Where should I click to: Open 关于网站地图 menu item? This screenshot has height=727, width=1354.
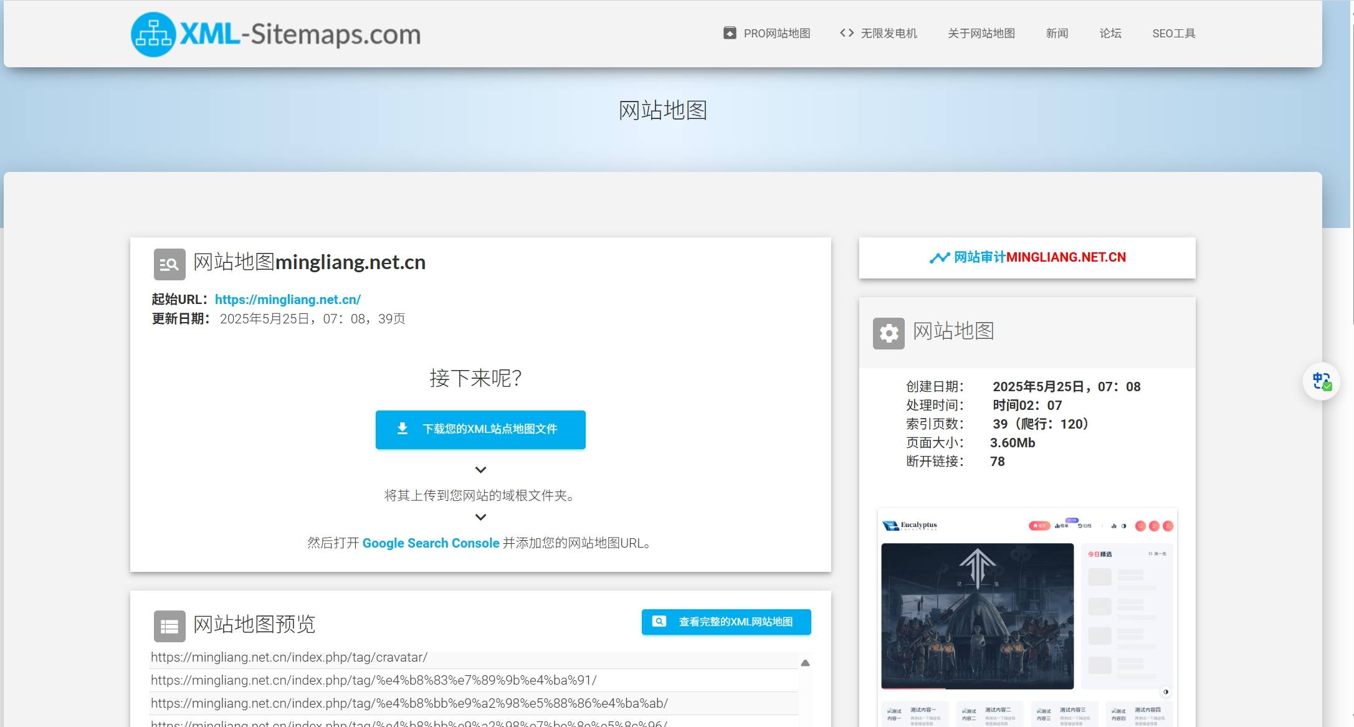coord(981,34)
